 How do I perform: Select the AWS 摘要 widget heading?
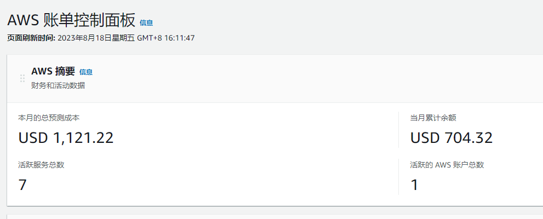(53, 71)
